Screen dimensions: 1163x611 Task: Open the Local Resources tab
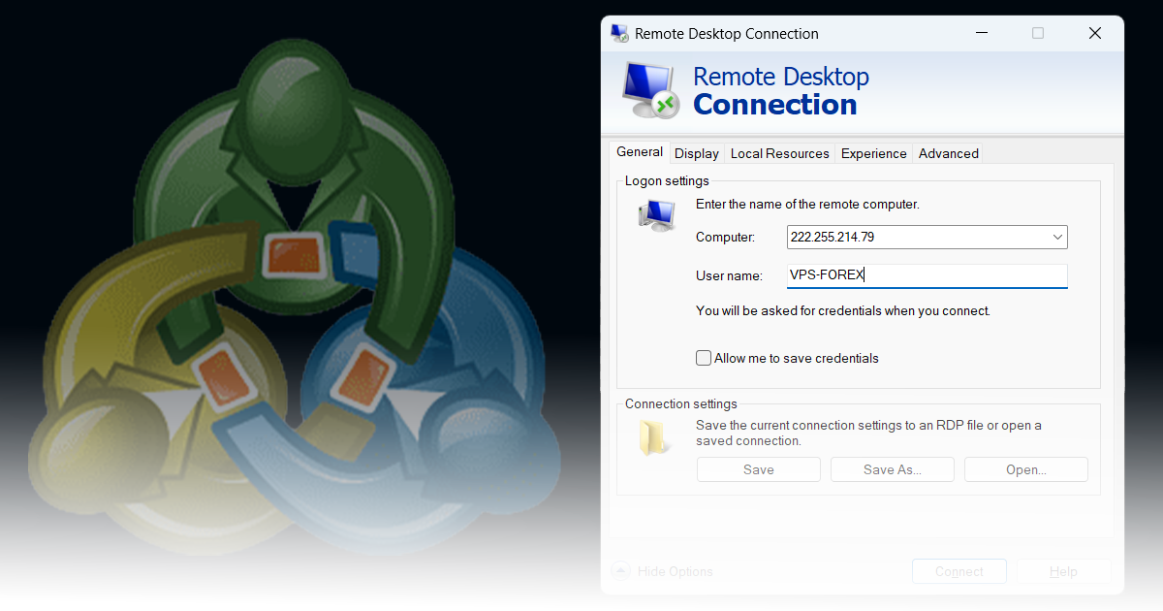point(779,153)
